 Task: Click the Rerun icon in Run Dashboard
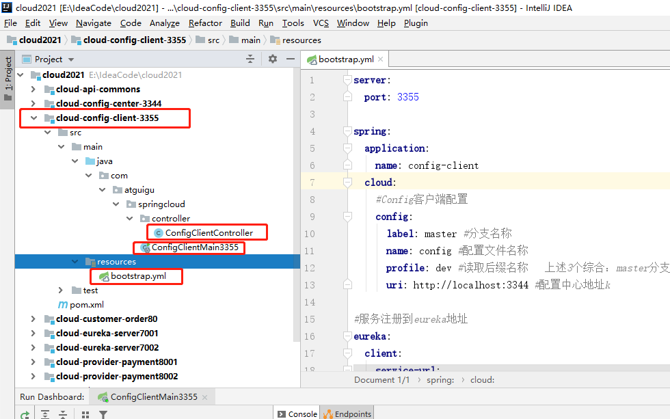[25, 414]
